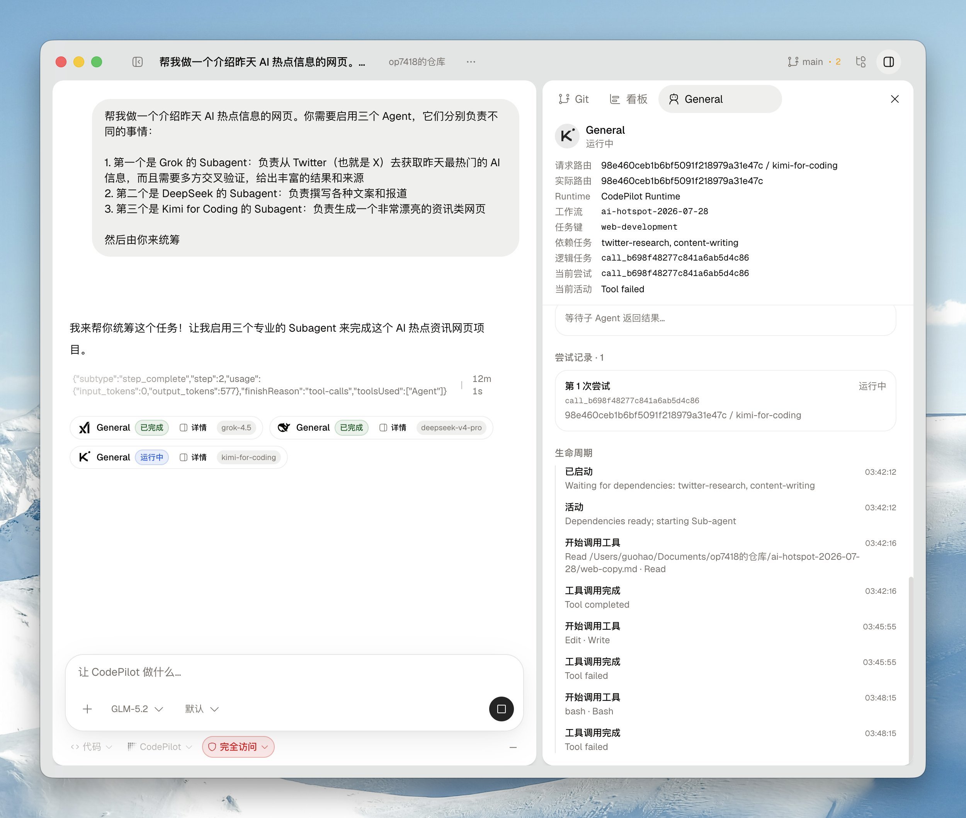Open the GLM-5.2 model dropdown
966x818 pixels.
click(x=137, y=709)
